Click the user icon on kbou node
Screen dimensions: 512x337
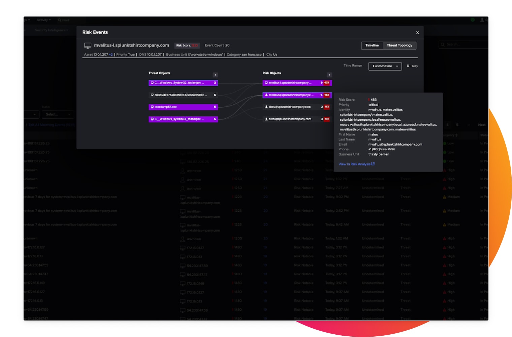coord(266,107)
